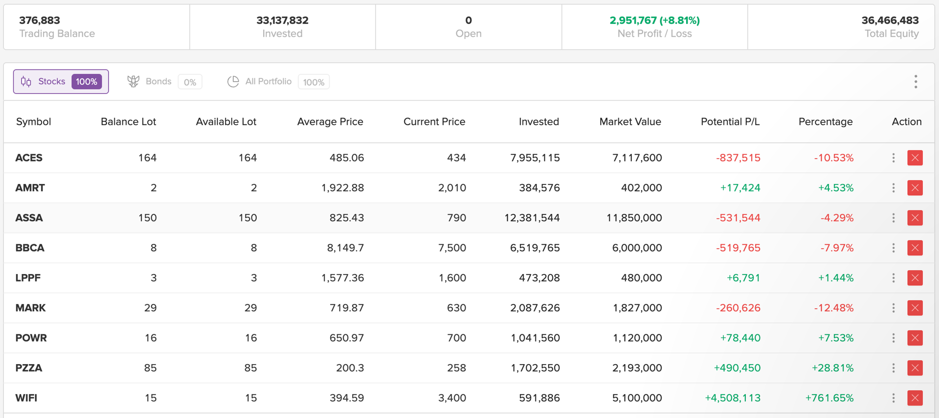This screenshot has height=418, width=939.
Task: Click POWR invested amount 1,041,560
Action: 535,338
